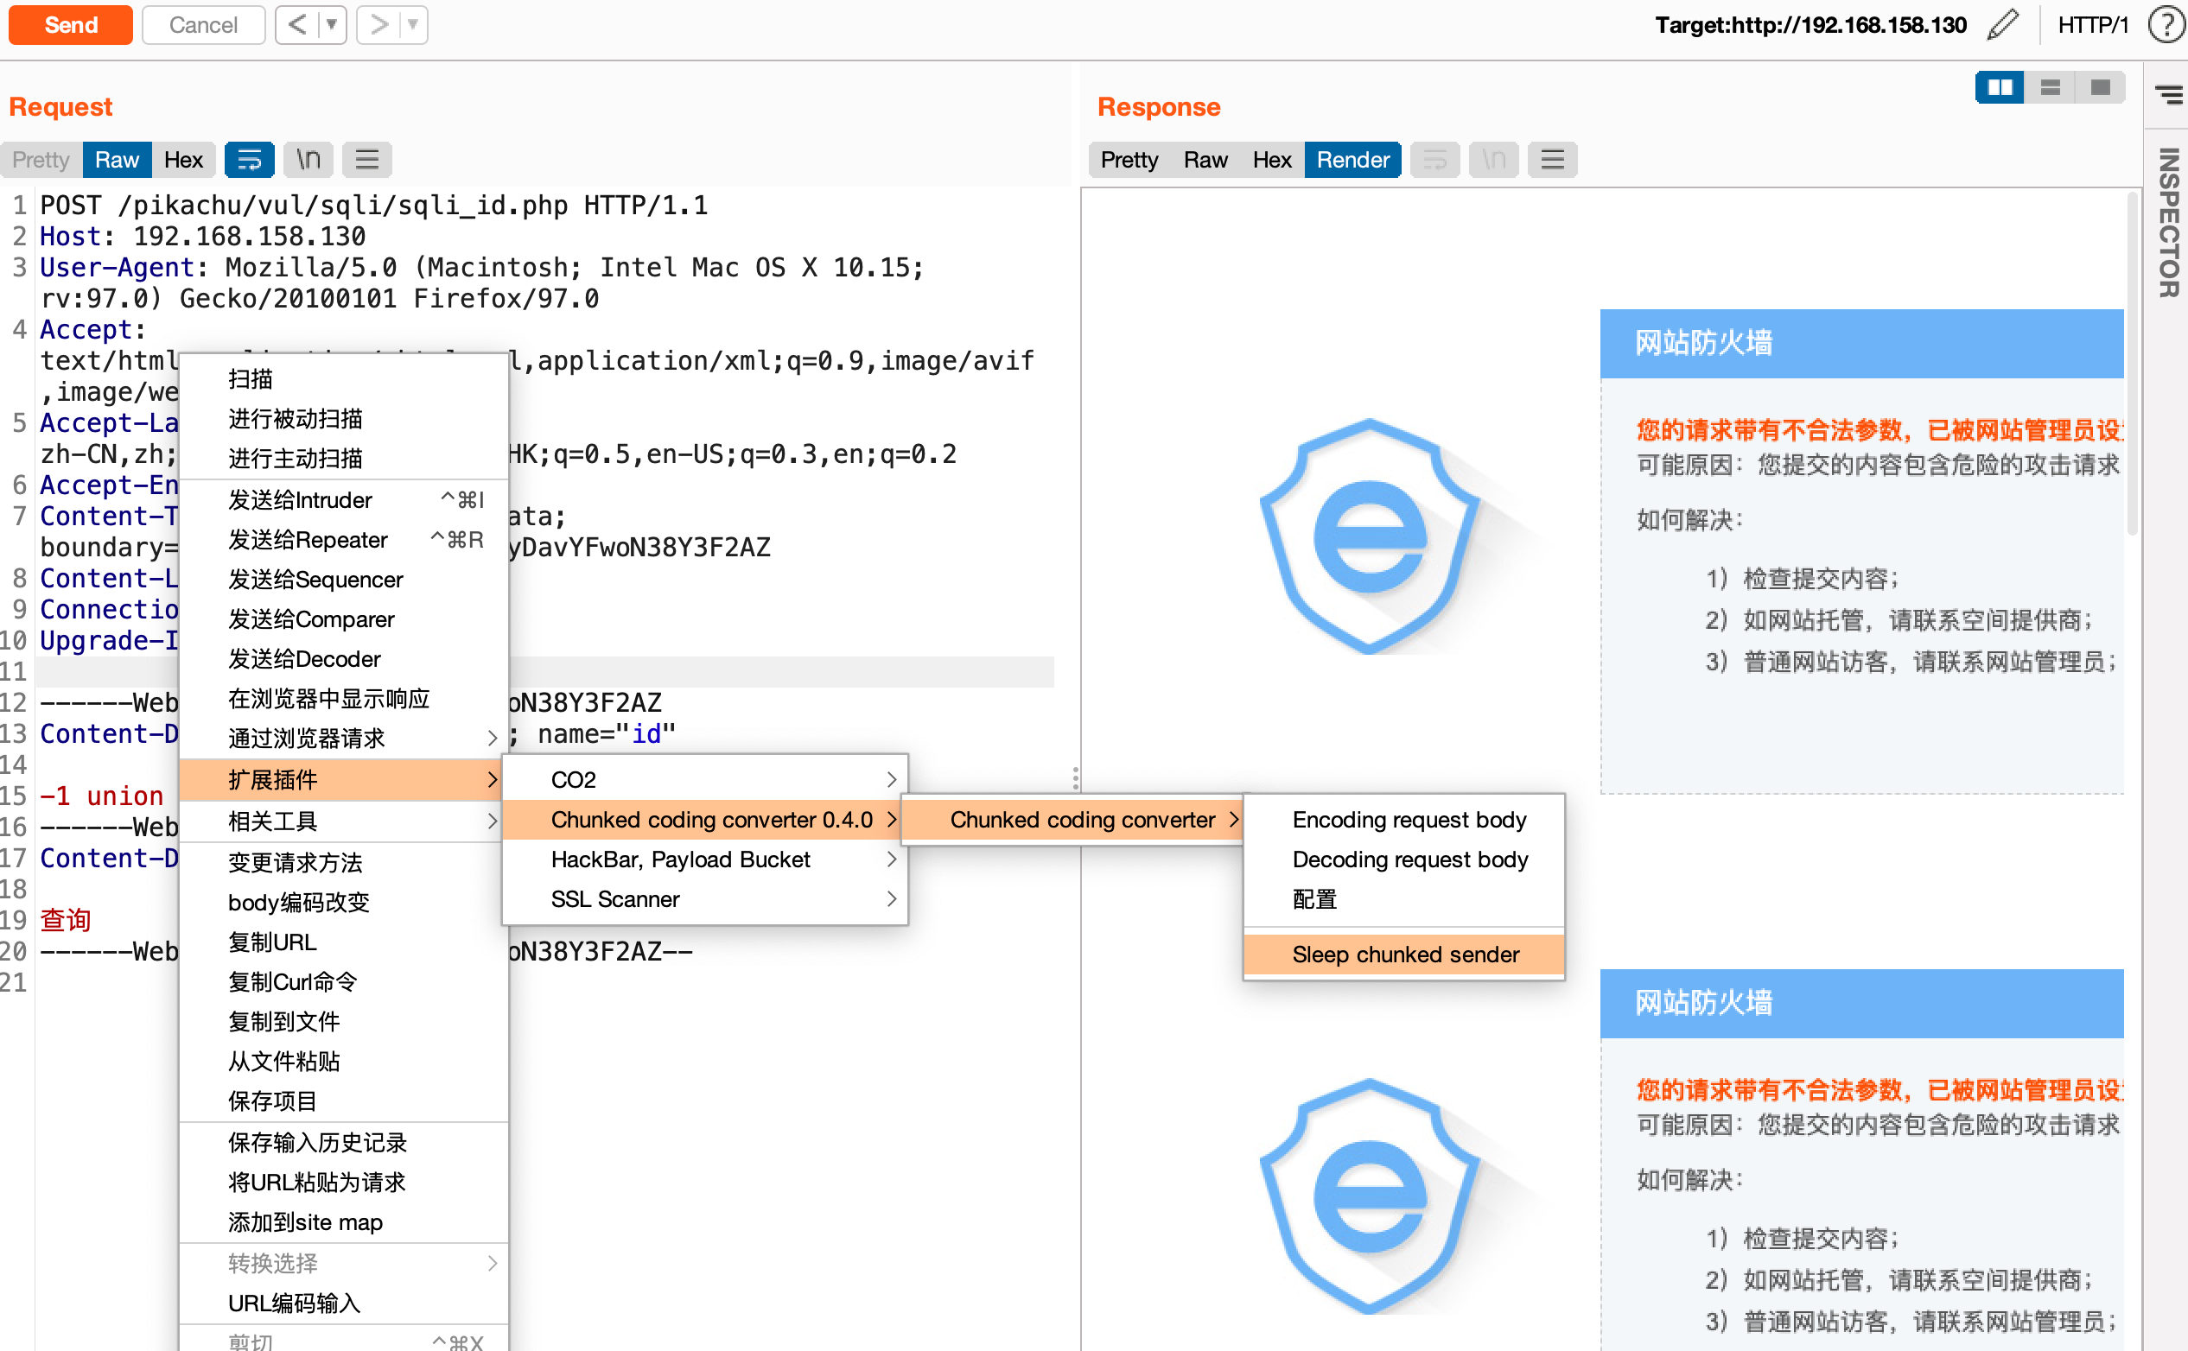Choose 从文件粘贴 menu item

tap(344, 1062)
